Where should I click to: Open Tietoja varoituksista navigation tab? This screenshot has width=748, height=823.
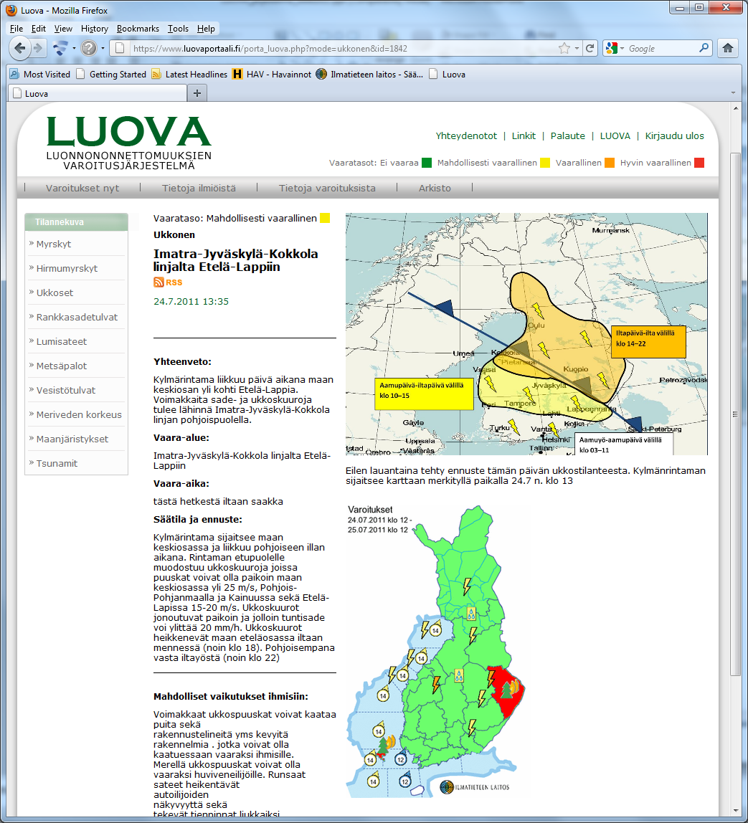(x=327, y=188)
